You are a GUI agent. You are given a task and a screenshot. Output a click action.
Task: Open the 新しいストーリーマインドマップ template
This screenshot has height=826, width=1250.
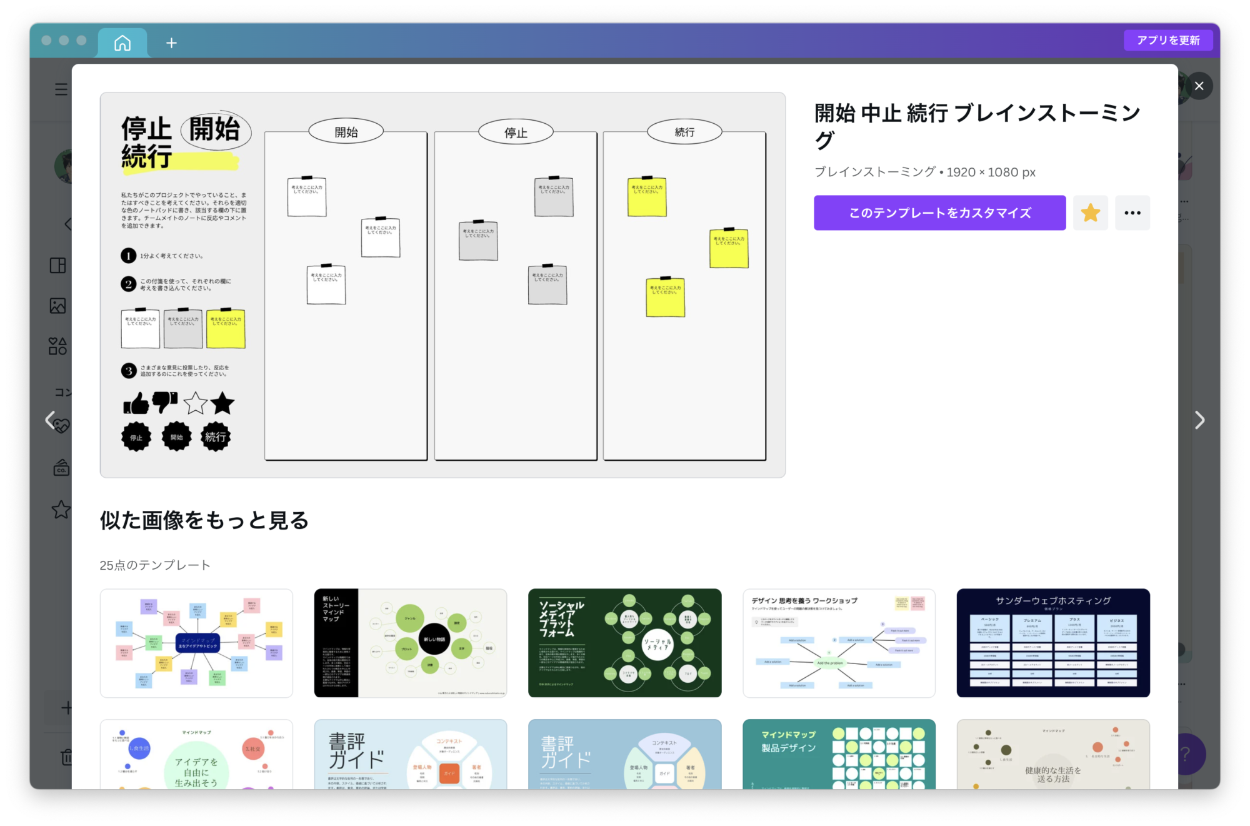tap(410, 643)
